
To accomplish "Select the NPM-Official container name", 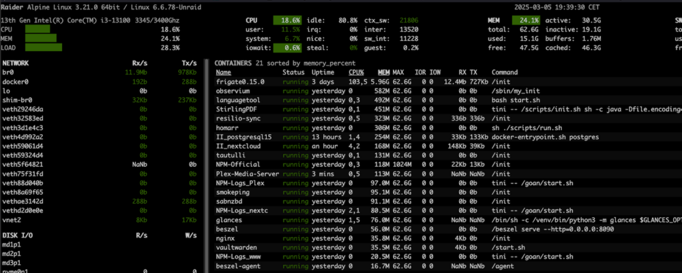I will point(238,165).
